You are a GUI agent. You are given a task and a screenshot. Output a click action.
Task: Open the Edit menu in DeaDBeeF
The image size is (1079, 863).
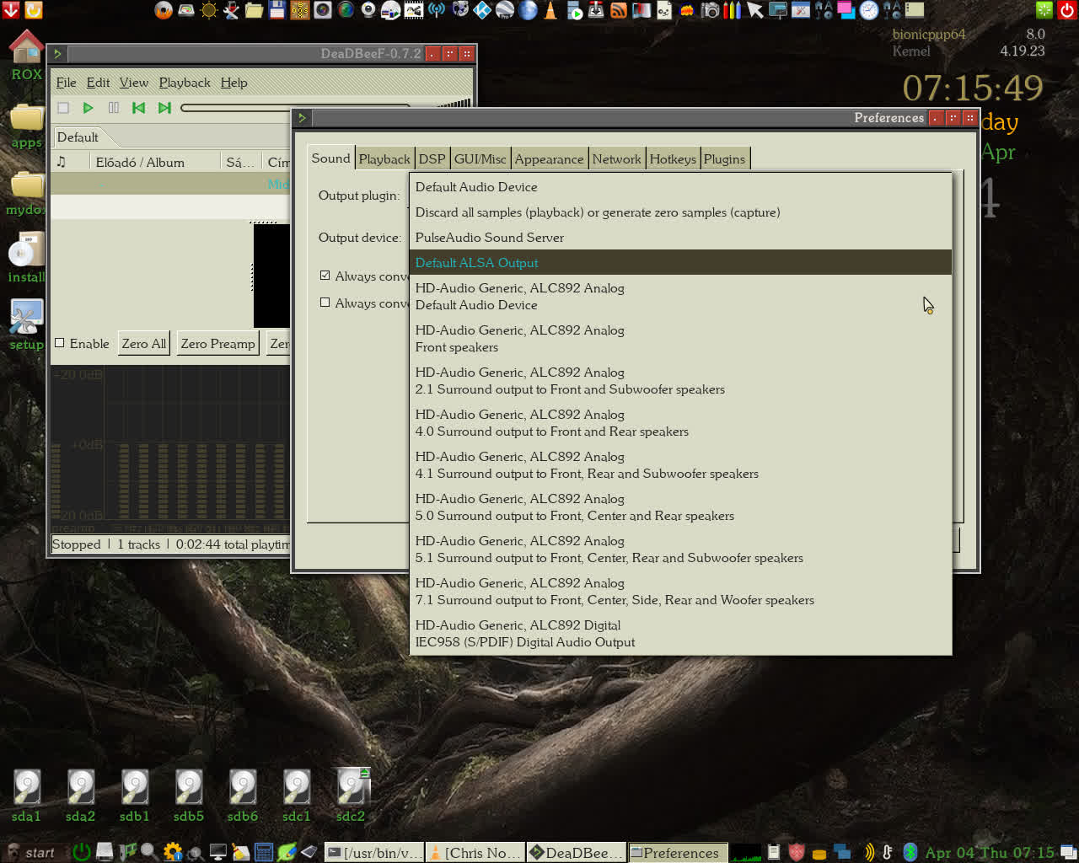pyautogui.click(x=98, y=83)
